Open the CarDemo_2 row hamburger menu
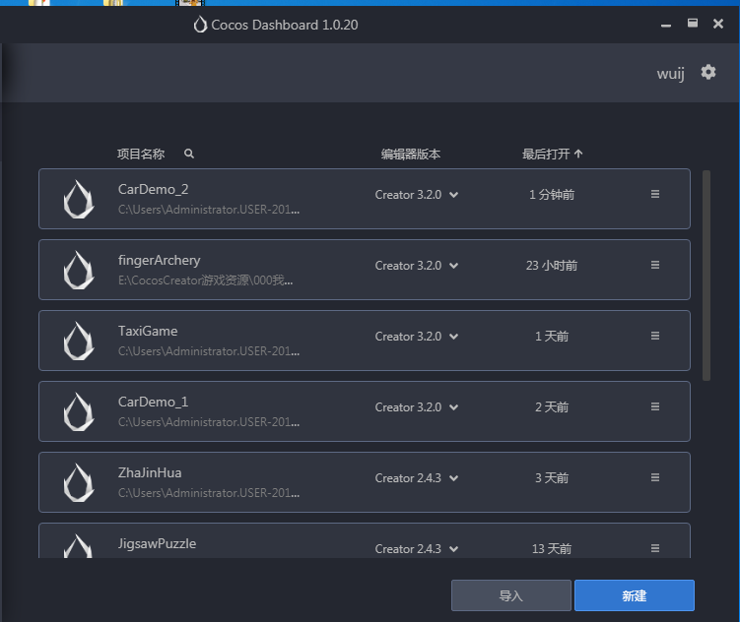Viewport: 740px width, 622px height. [x=655, y=195]
